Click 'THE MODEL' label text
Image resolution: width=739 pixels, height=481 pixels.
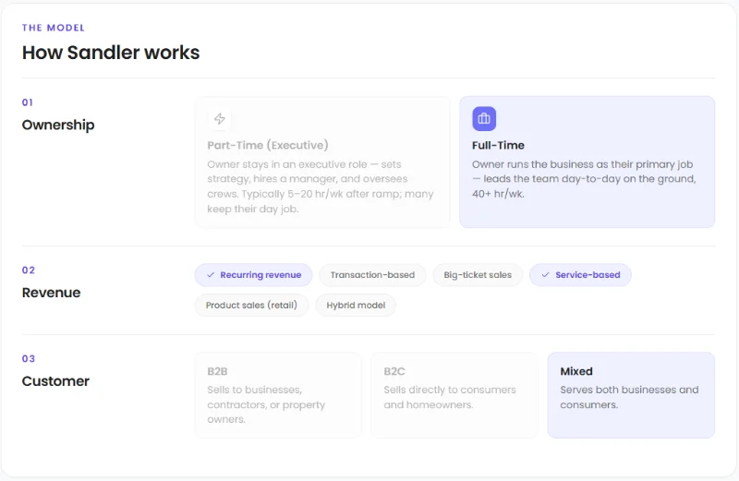click(x=54, y=28)
